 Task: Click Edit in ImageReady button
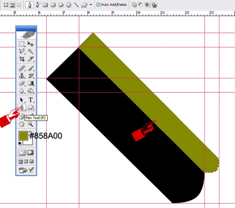click(23, 170)
